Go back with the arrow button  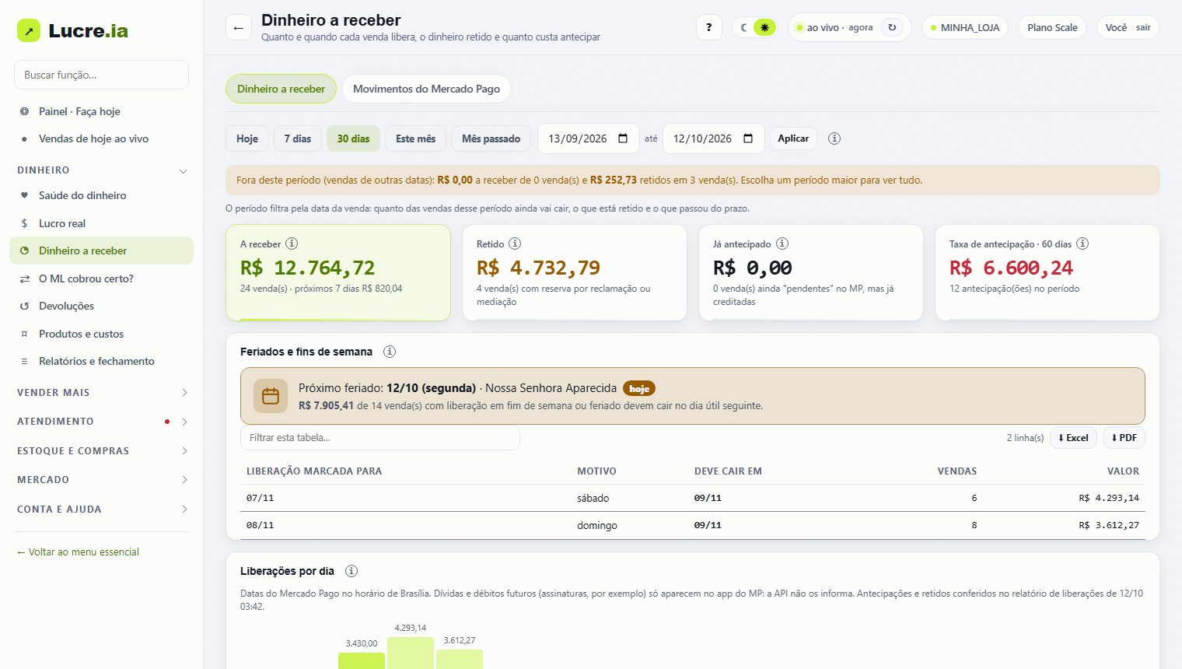[x=239, y=27]
